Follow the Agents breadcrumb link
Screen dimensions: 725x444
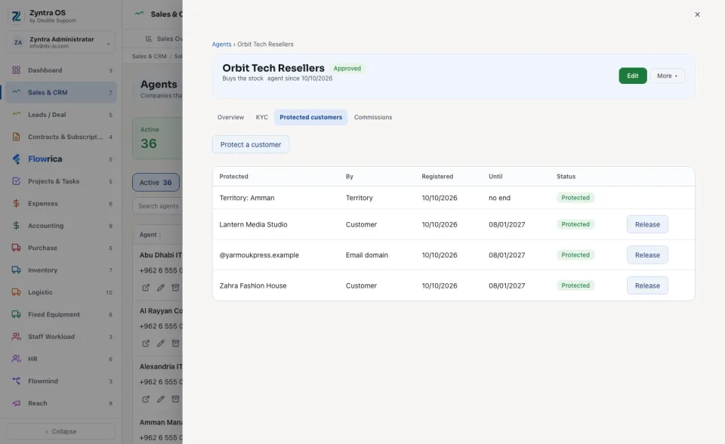point(221,45)
